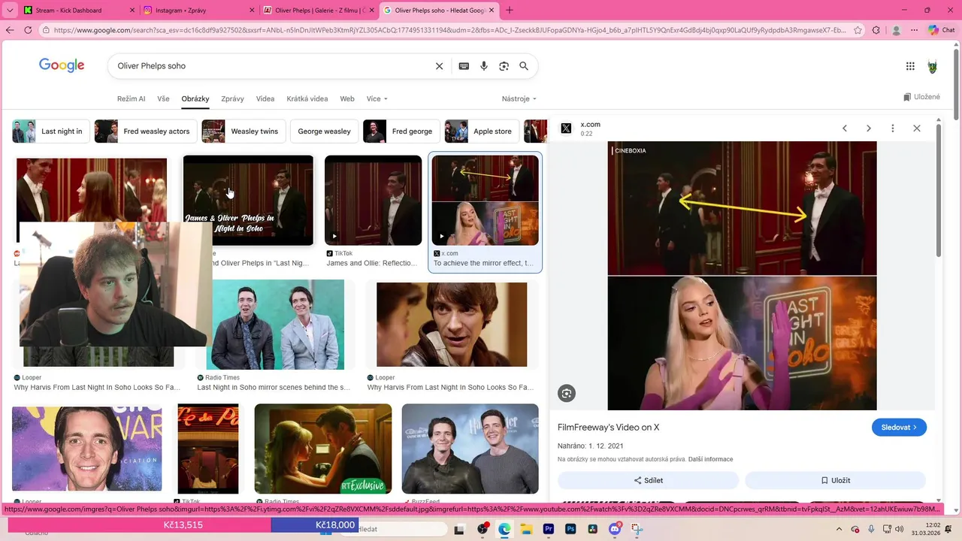The image size is (962, 541).
Task: Open the Režim AI search mode
Action: tap(131, 99)
